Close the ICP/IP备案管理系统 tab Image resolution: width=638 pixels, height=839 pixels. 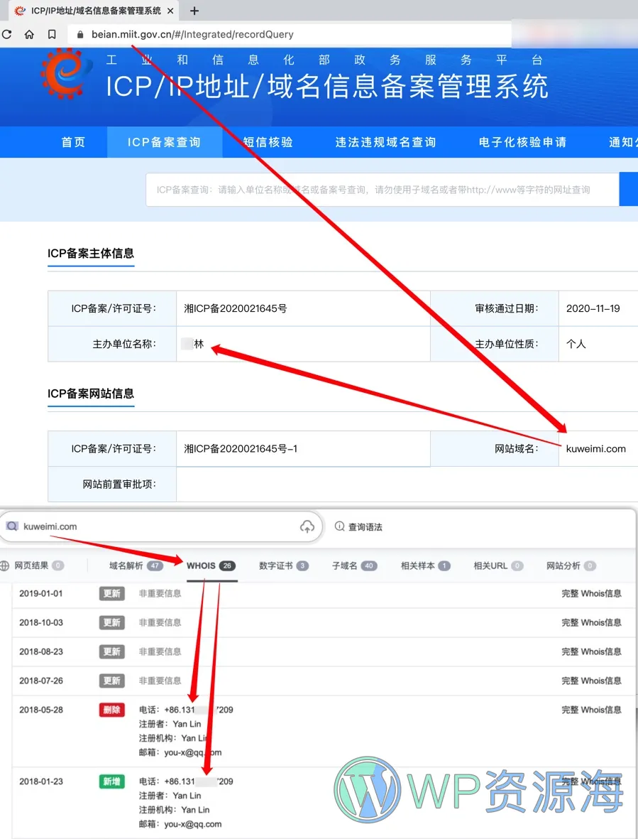tap(170, 11)
